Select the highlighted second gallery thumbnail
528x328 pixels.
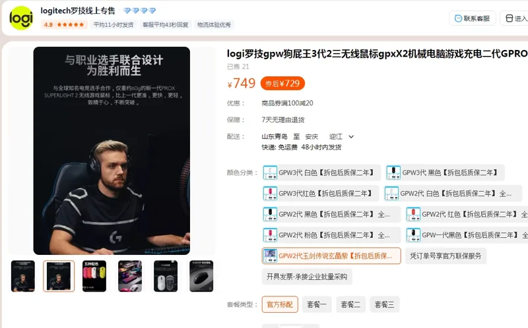pos(59,276)
